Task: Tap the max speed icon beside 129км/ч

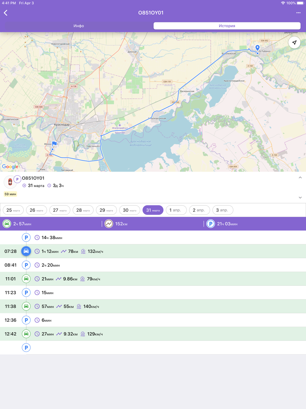Action: (x=83, y=334)
